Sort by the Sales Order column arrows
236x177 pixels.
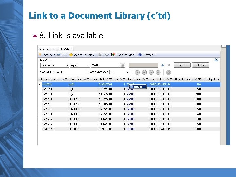(85, 79)
